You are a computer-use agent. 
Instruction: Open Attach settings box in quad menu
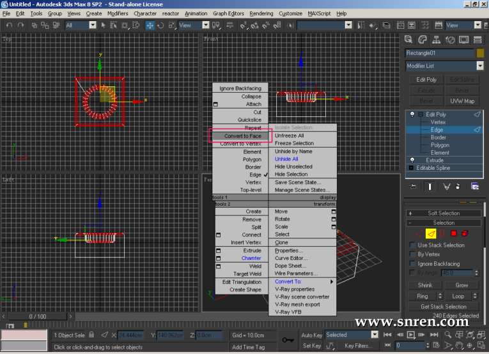[215, 104]
